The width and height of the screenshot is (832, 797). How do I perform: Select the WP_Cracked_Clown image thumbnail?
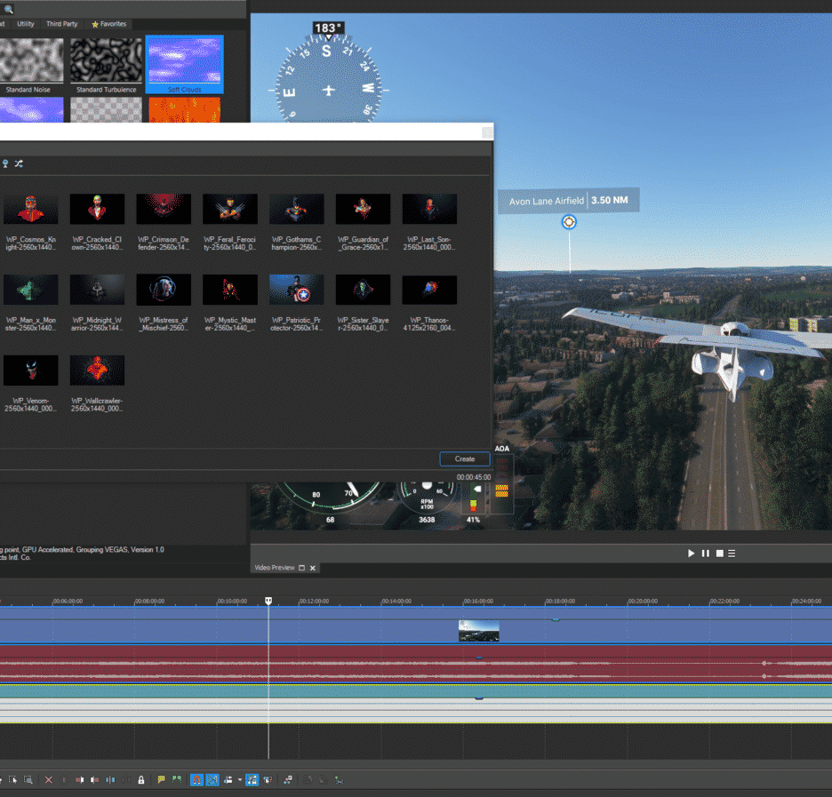[97, 209]
